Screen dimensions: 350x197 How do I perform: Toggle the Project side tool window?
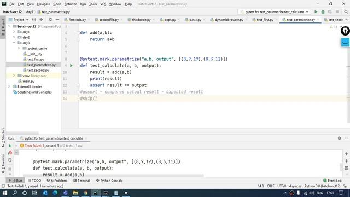[x=3, y=27]
